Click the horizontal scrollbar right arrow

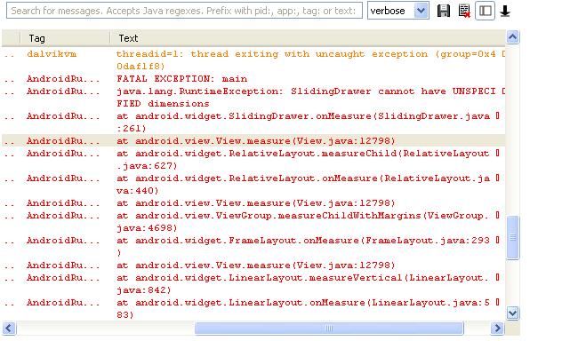(497, 329)
